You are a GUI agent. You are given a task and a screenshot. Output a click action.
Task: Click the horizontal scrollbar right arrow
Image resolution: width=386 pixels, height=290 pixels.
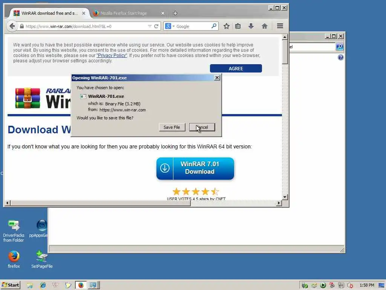(x=279, y=203)
